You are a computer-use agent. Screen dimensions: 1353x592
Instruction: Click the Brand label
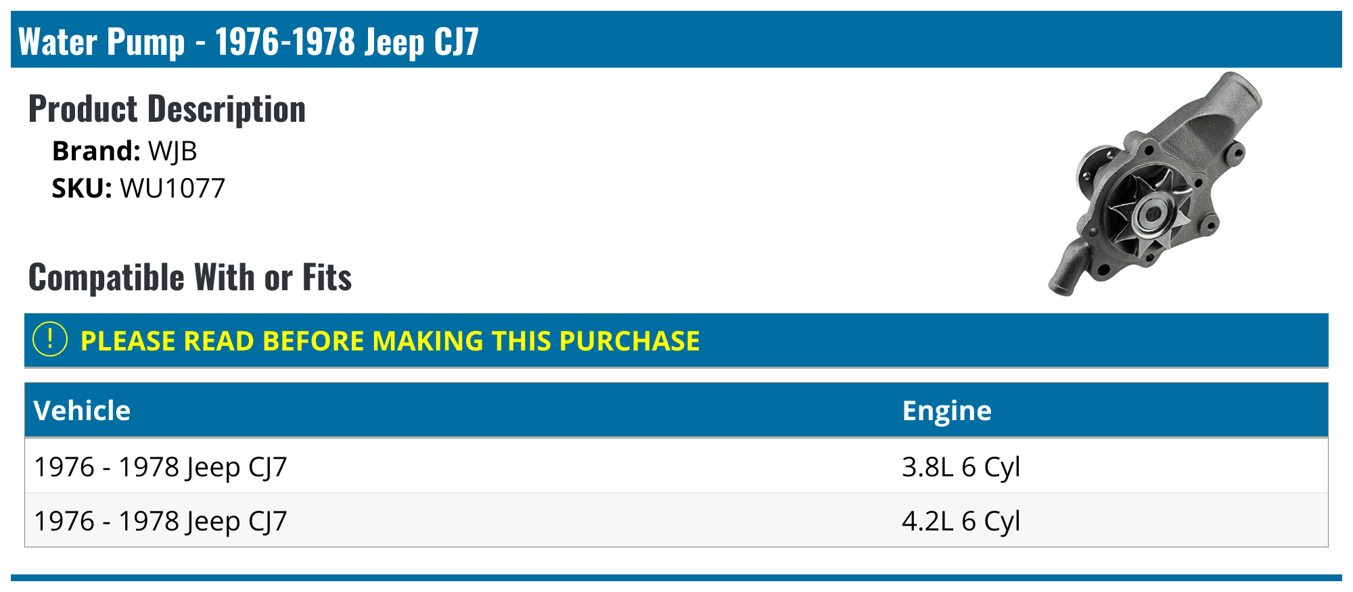(x=95, y=151)
